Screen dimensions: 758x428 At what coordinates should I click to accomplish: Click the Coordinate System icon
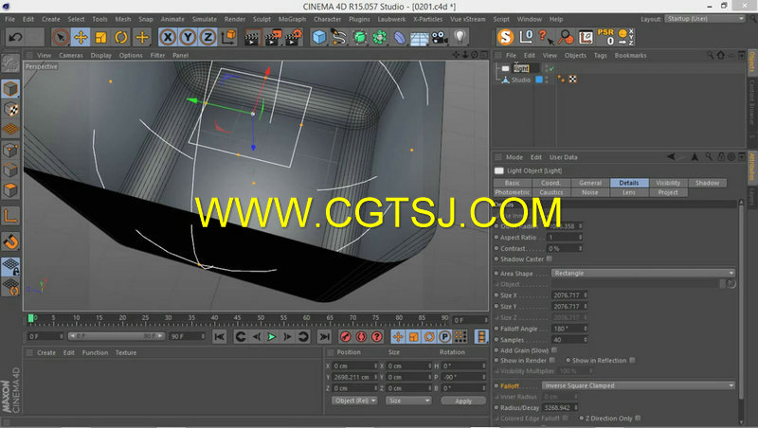(228, 37)
